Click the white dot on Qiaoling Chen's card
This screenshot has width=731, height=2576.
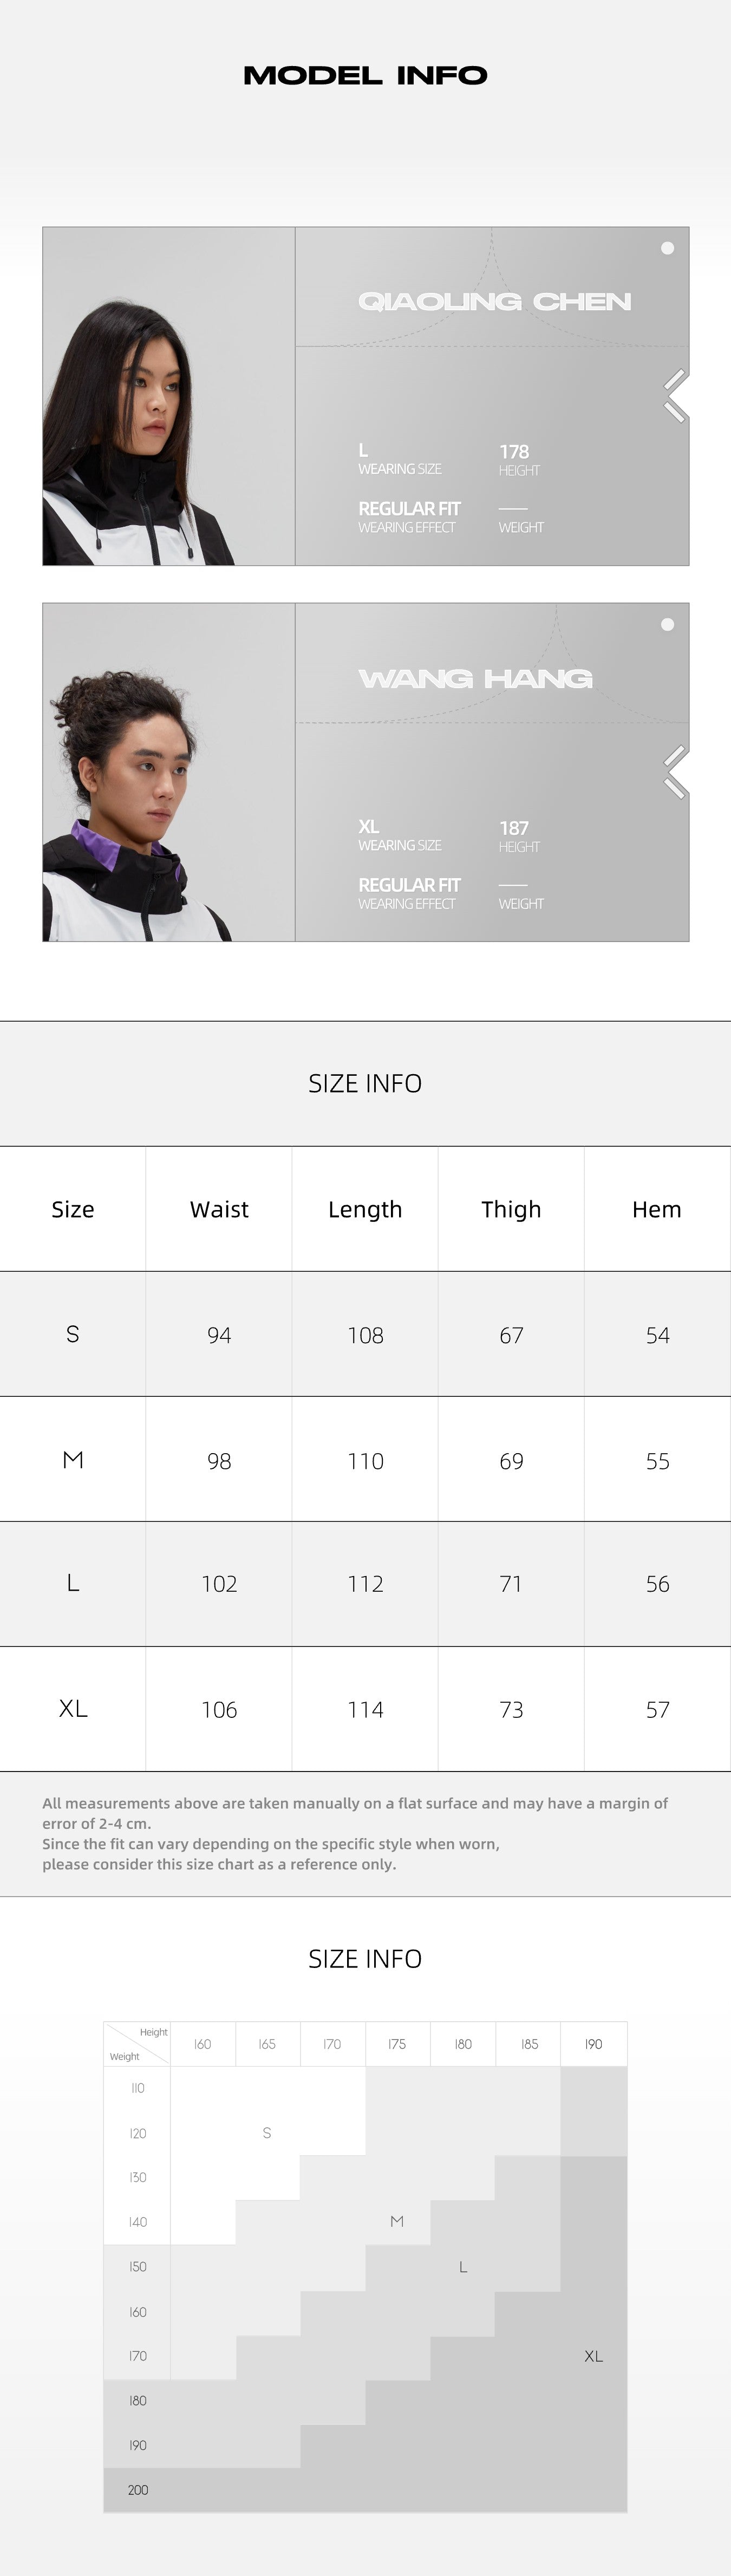point(667,248)
